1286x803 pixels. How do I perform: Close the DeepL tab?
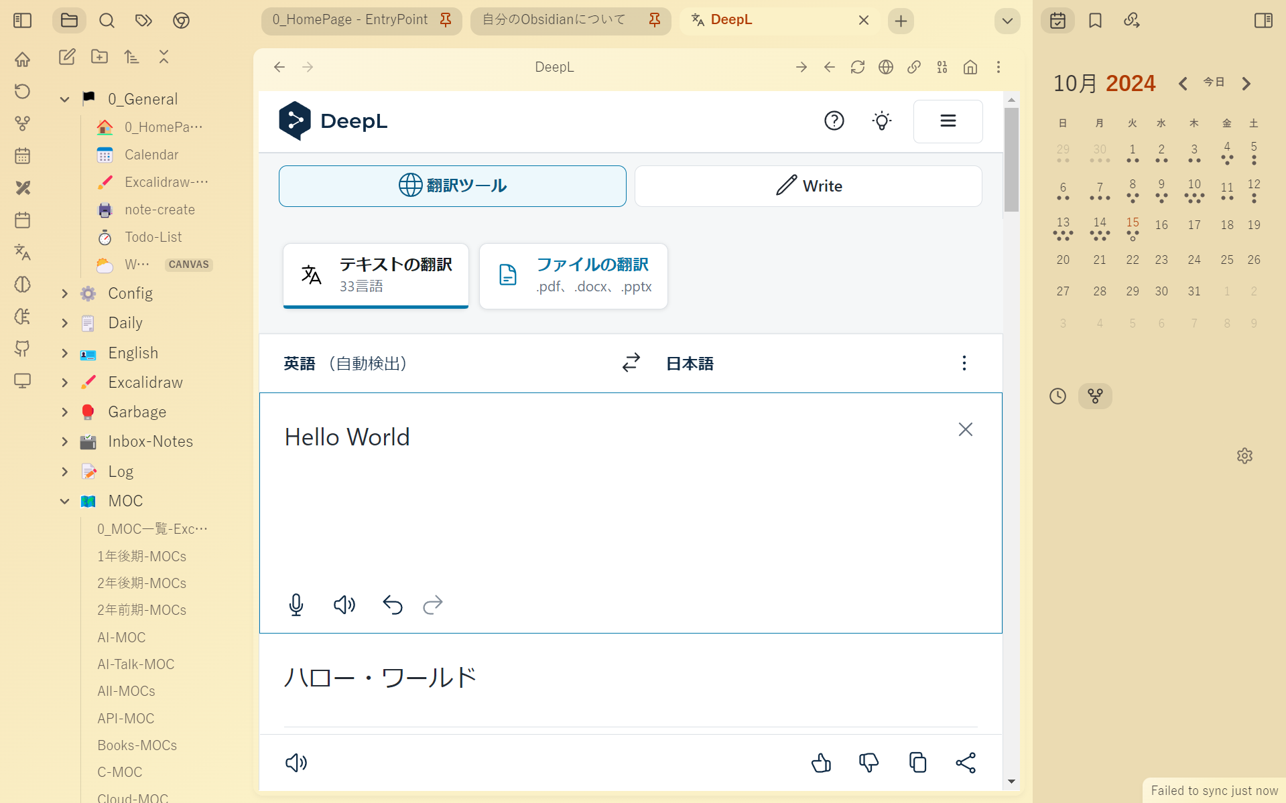click(x=864, y=20)
